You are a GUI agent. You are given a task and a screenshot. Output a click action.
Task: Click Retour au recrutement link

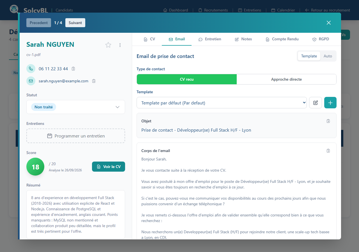[328, 10]
